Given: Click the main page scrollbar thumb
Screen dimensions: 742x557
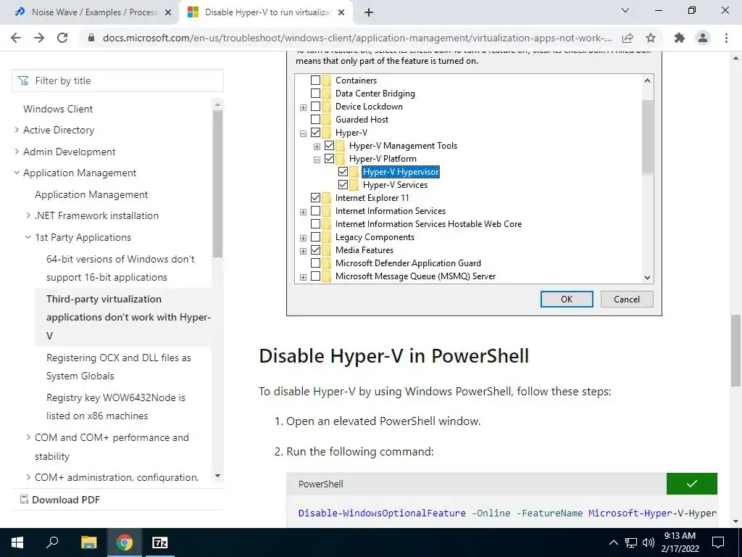Looking at the screenshot, I should tap(735, 350).
